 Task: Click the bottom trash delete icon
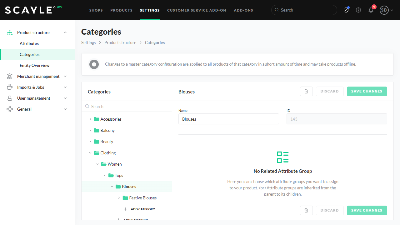(x=306, y=210)
